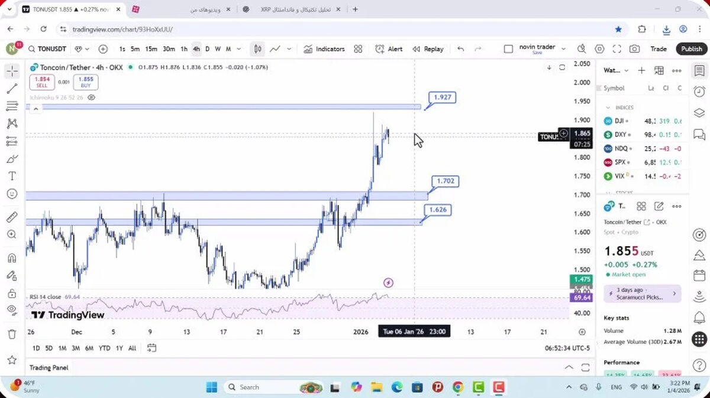Open the Scaramucci Picks news item

point(642,293)
